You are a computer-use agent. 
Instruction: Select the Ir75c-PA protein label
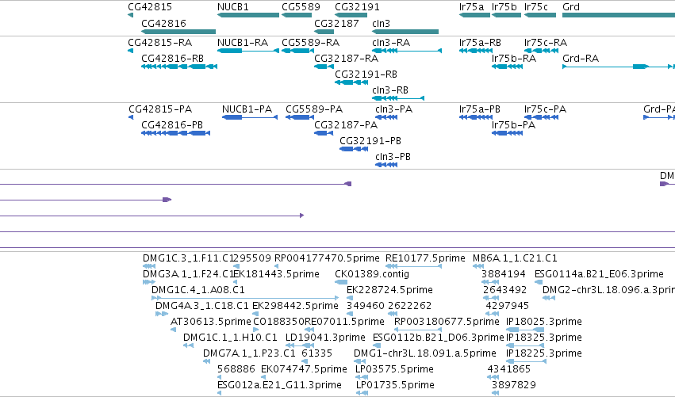click(x=545, y=109)
